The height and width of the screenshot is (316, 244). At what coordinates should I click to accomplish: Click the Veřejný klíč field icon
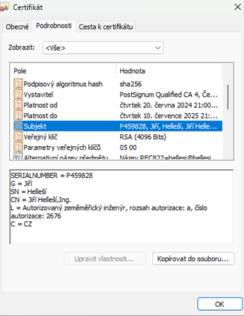click(18, 136)
